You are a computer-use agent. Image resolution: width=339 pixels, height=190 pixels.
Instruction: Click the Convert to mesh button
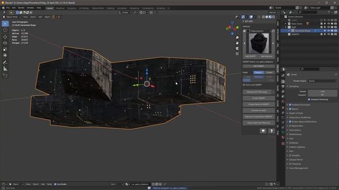point(258,110)
